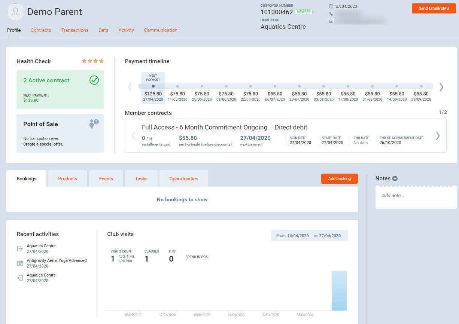Click the check-in icon beside last Aquatics Centre activity
The image size is (459, 324).
20,278
